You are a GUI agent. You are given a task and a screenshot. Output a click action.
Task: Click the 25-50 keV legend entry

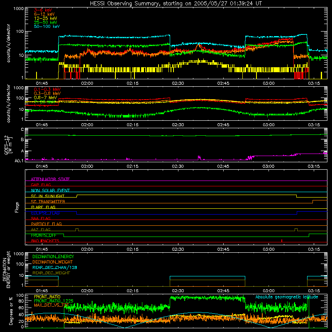click(46, 22)
